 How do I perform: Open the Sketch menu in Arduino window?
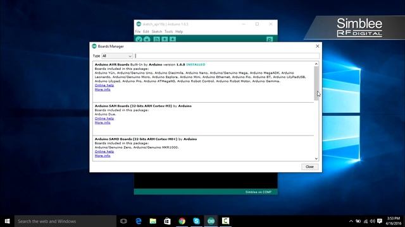click(156, 32)
